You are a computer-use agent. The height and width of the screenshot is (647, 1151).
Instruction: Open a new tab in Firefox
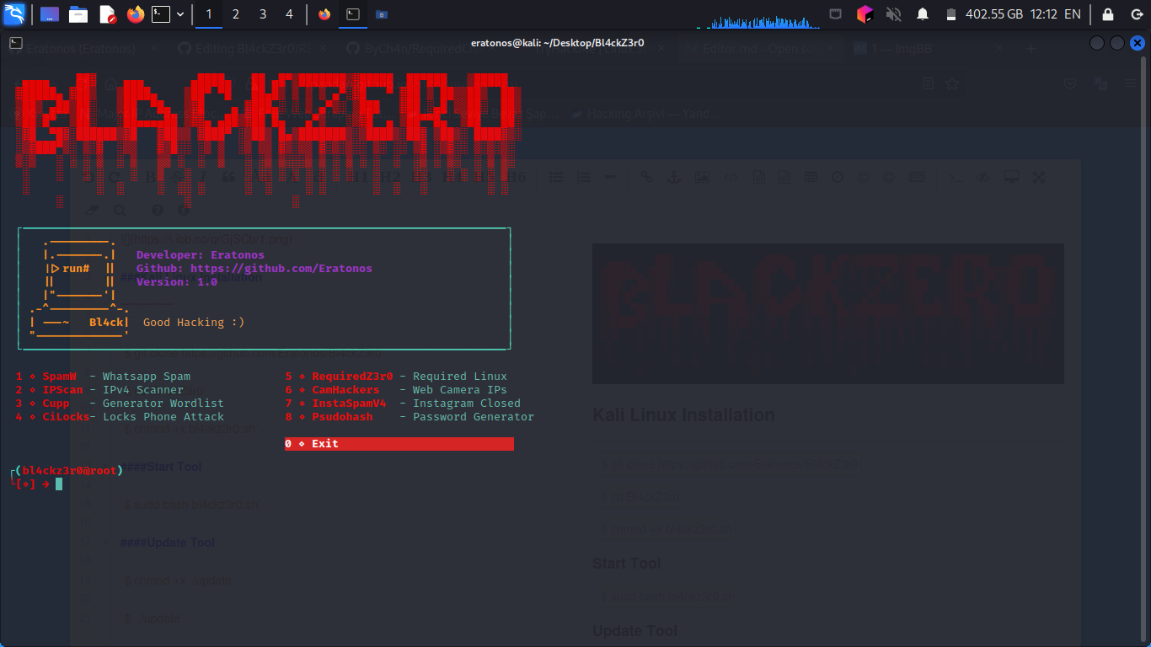click(1031, 49)
